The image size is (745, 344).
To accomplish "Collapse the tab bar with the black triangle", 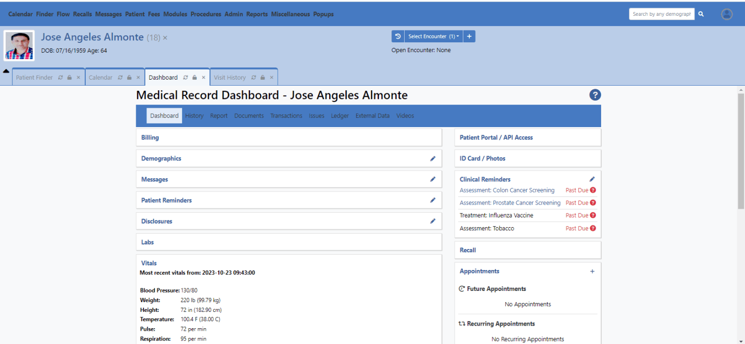I will click(x=6, y=70).
